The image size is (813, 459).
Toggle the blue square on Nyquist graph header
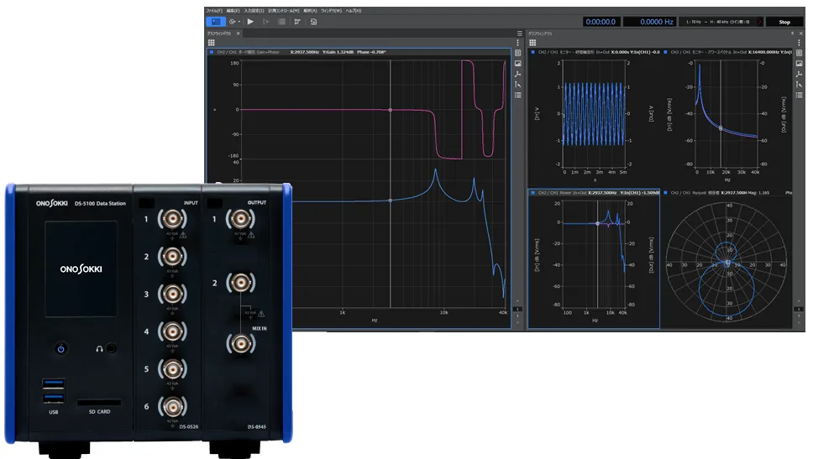click(666, 192)
